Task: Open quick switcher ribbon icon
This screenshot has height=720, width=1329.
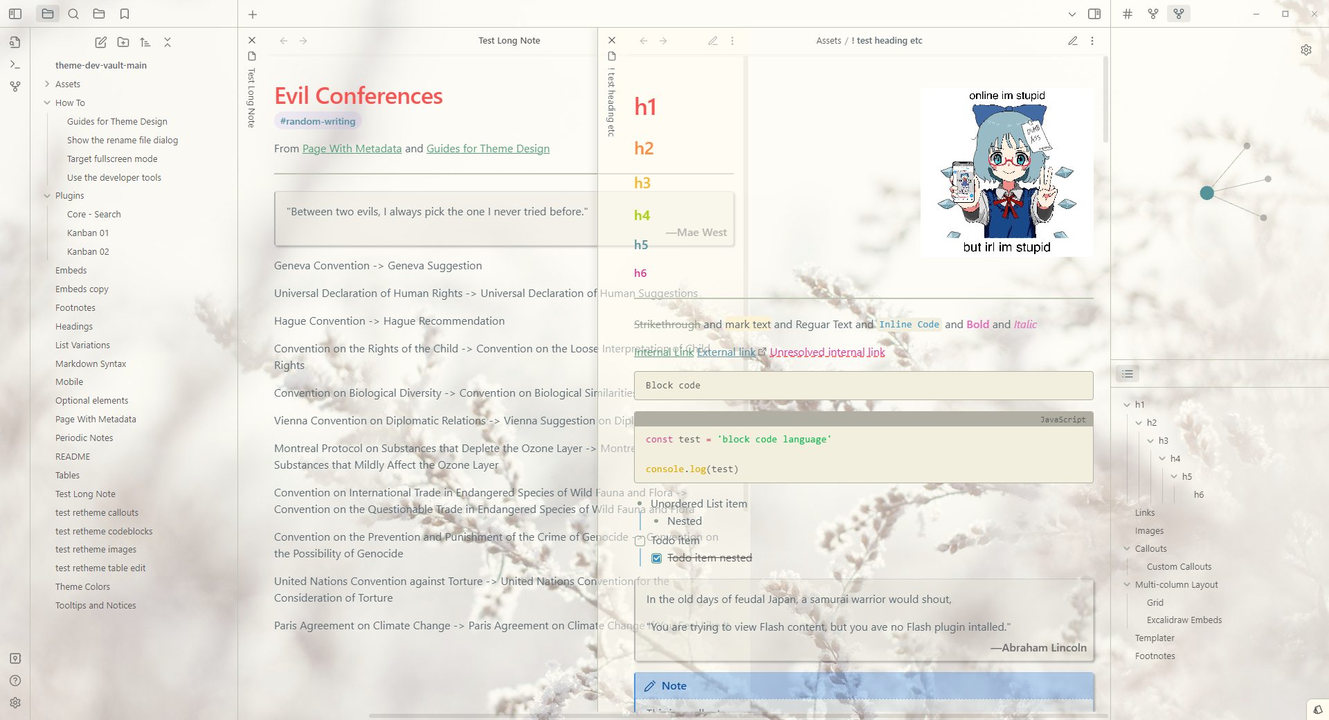Action: tap(15, 42)
